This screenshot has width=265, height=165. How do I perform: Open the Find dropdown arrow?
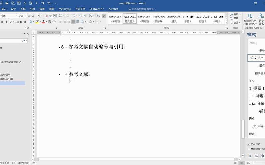tap(241, 14)
